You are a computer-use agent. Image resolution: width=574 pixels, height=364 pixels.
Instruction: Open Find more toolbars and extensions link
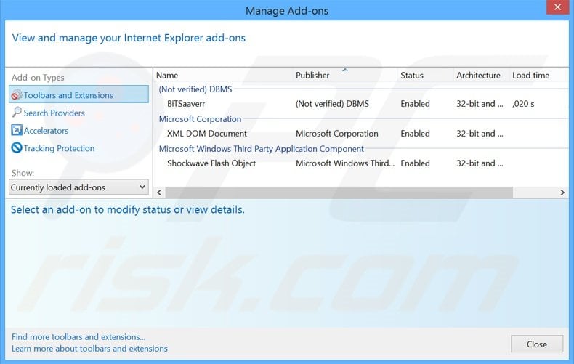(x=78, y=337)
